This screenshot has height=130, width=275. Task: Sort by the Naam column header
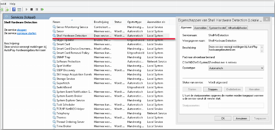pyautogui.click(x=72, y=22)
